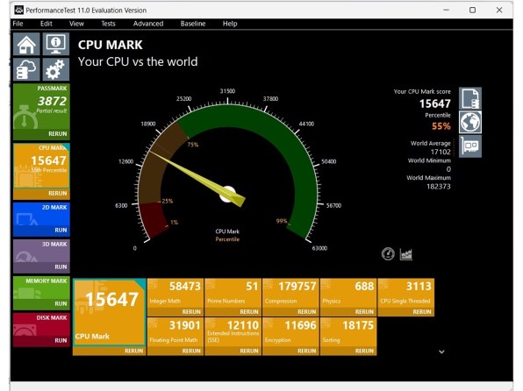Viewport: 523px width, 391px height.
Task: Open the cloud database baseline icon
Action: pyautogui.click(x=26, y=69)
